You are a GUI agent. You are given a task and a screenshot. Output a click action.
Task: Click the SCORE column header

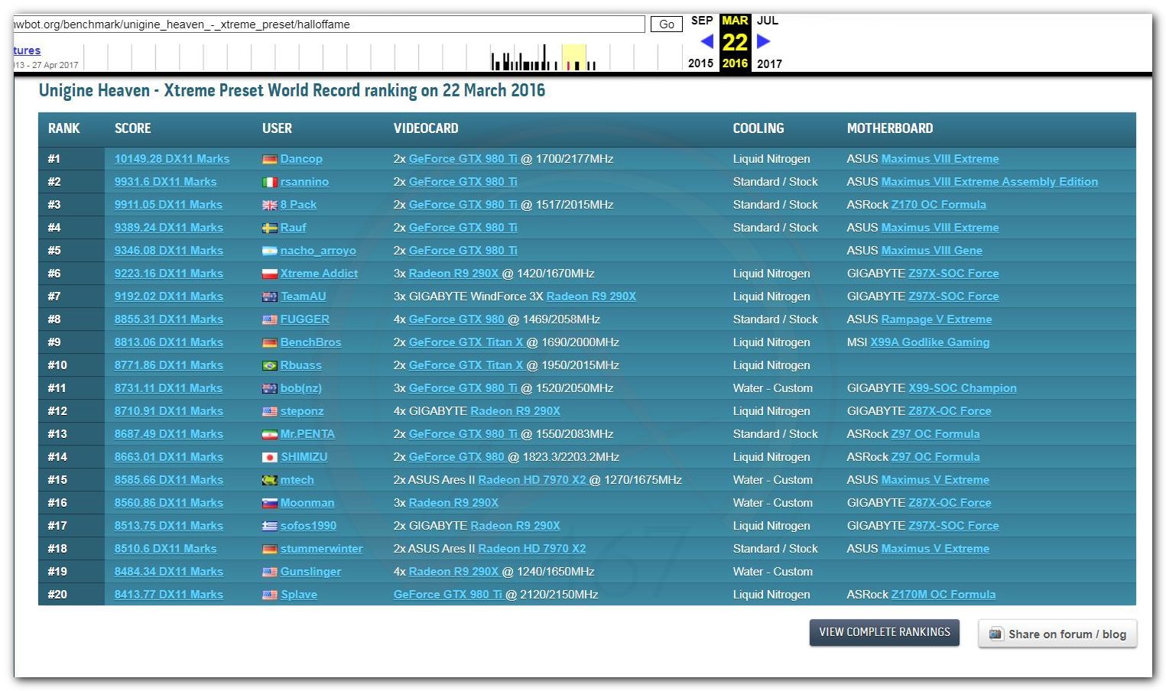pyautogui.click(x=133, y=128)
